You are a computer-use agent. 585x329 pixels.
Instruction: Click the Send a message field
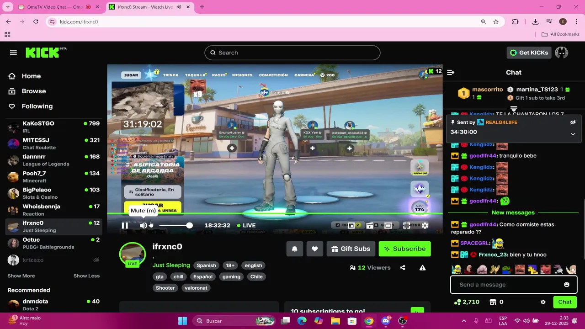coord(514,285)
